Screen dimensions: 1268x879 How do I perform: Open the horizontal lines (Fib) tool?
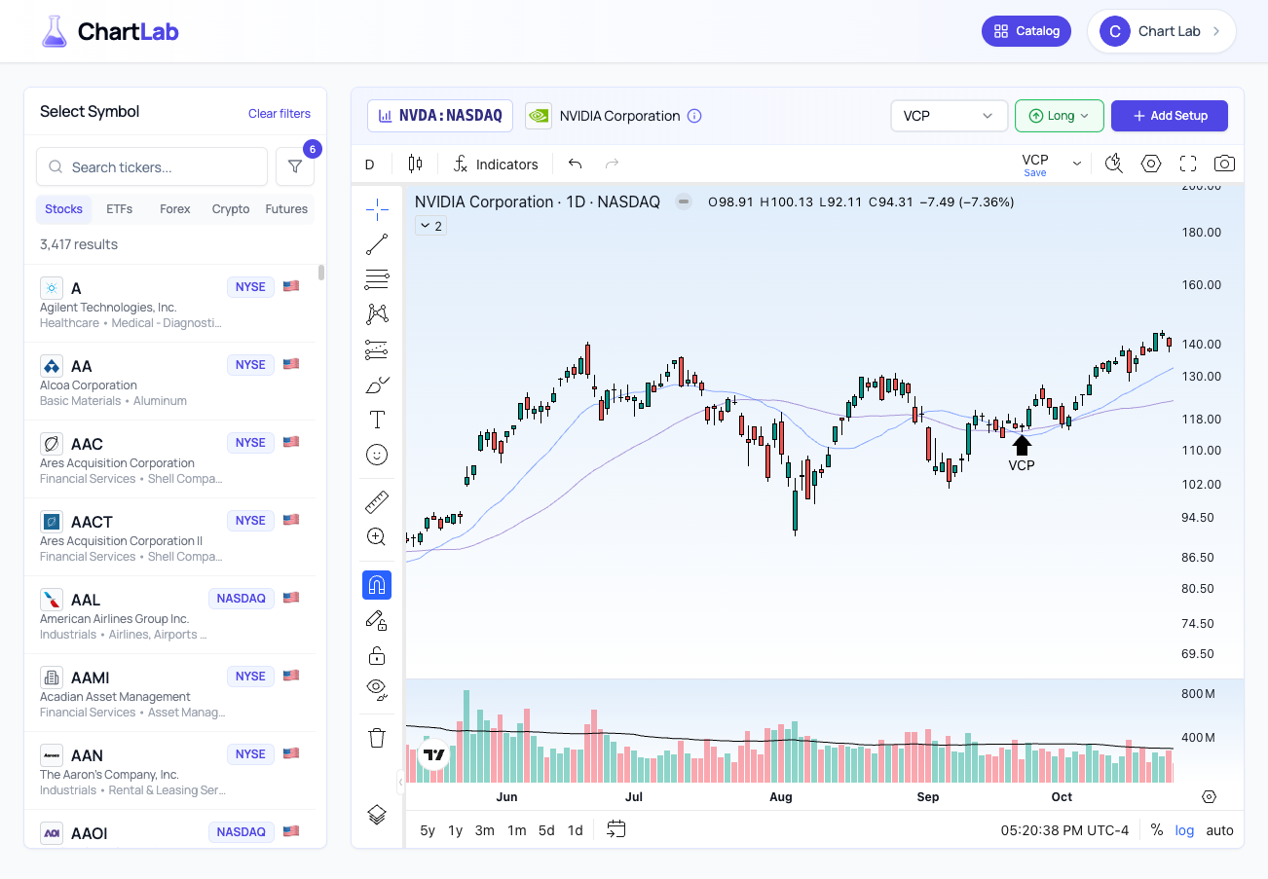click(377, 279)
